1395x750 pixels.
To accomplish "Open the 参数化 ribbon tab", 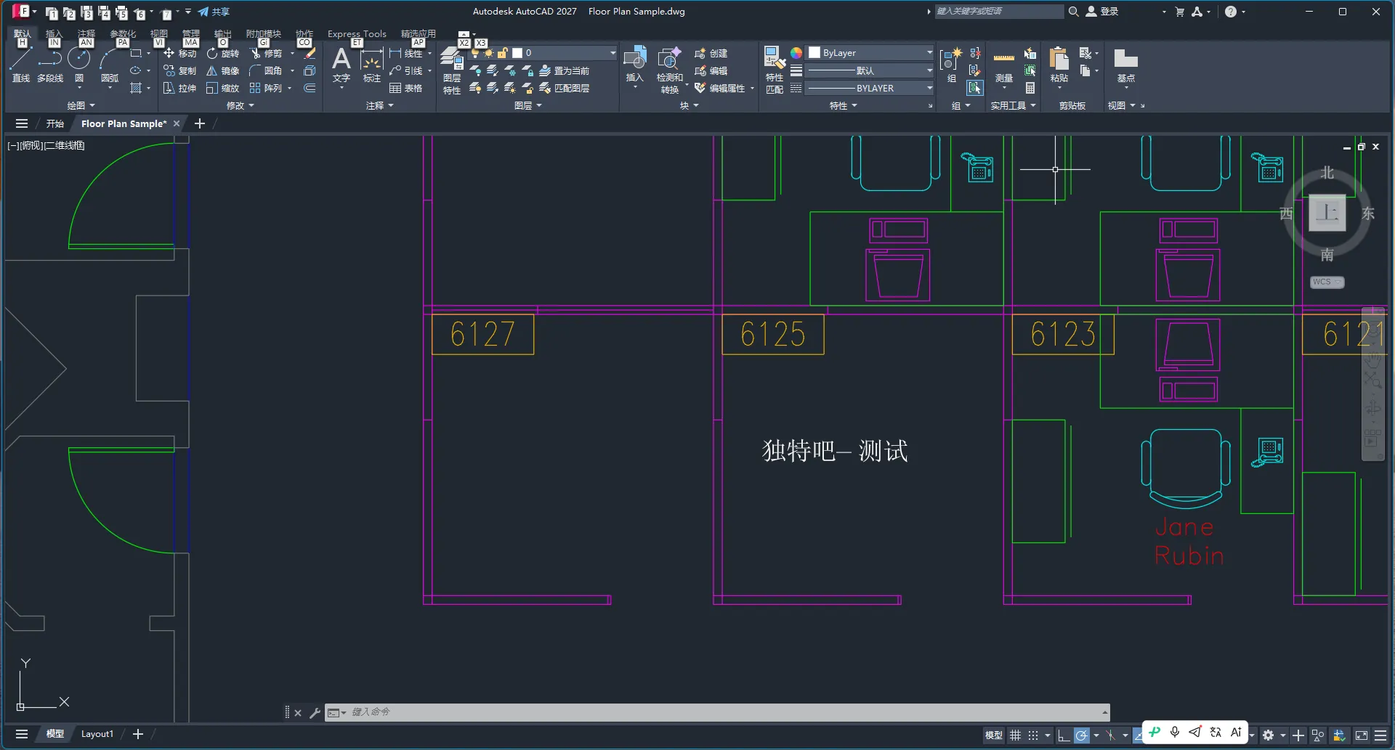I will [x=123, y=33].
